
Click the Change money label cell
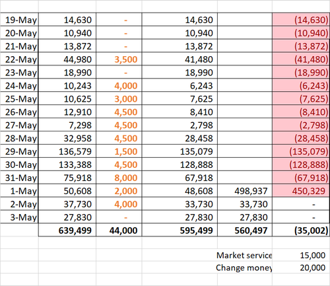point(245,268)
